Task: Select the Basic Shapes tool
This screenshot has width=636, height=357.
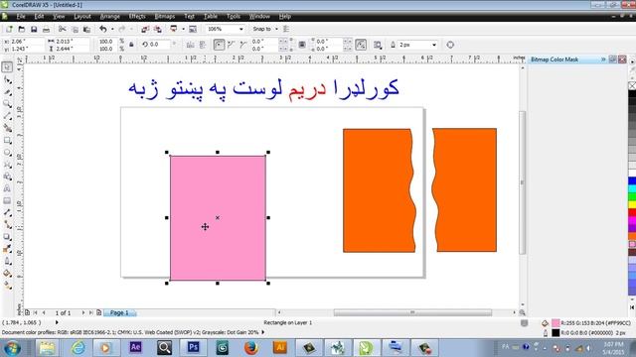Action: pos(7,177)
